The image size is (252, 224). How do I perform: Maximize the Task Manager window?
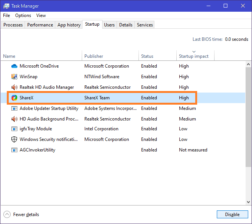click(x=226, y=6)
